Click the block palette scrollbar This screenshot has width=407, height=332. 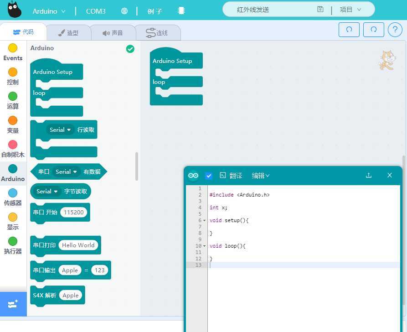tap(137, 166)
